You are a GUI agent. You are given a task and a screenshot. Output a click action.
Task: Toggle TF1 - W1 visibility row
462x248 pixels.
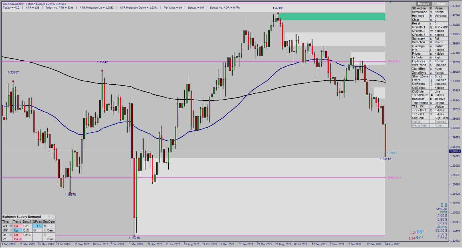[x=430, y=106]
